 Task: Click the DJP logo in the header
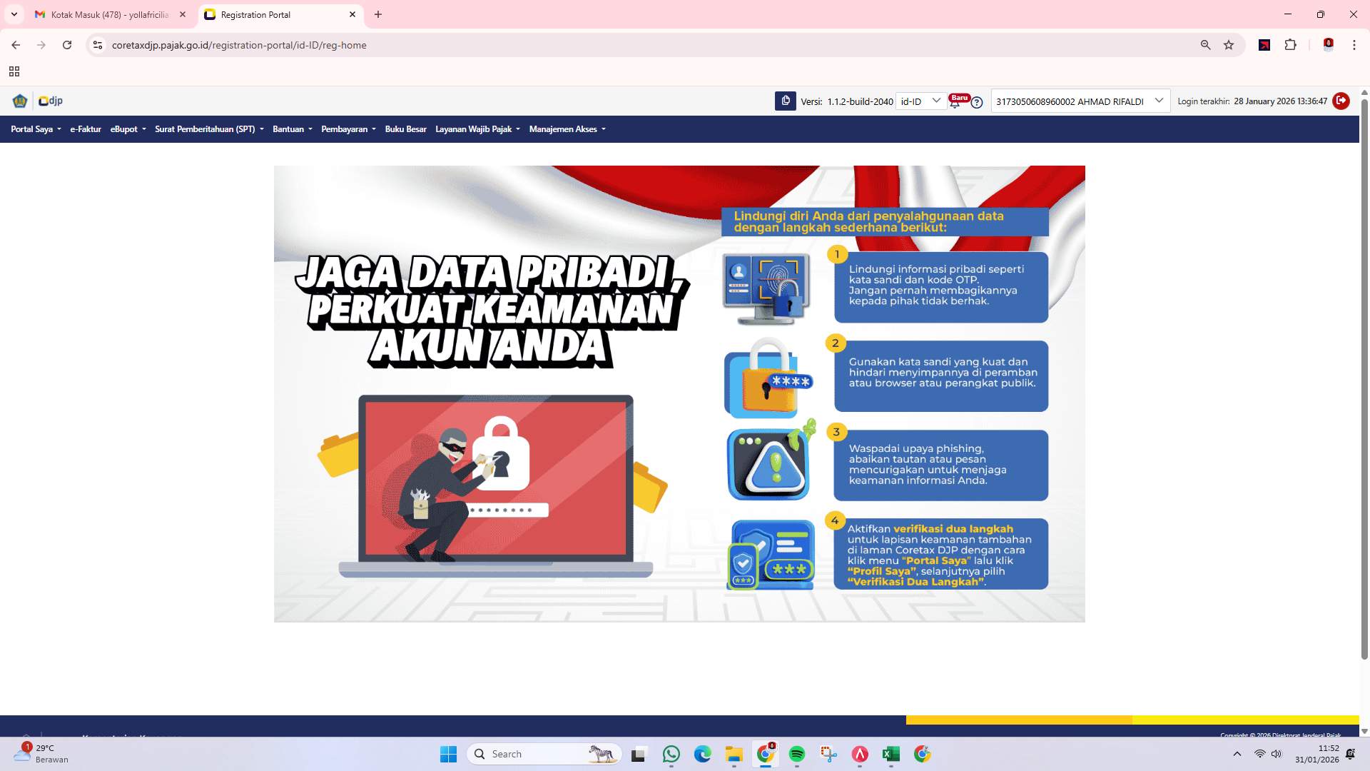pyautogui.click(x=50, y=101)
